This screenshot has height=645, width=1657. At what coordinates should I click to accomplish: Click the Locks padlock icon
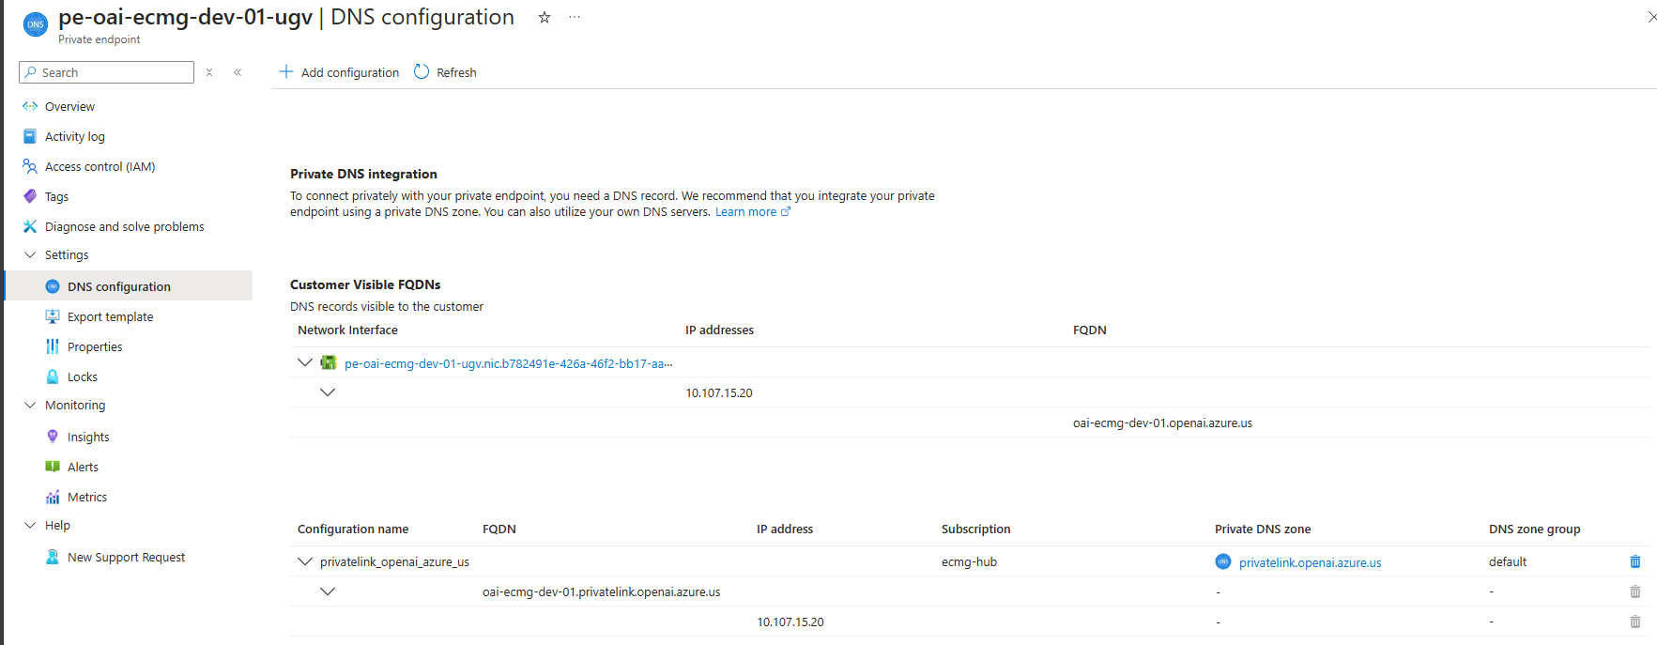click(x=53, y=376)
